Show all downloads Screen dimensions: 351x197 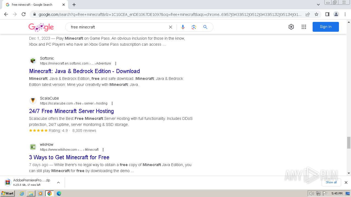[331, 182]
